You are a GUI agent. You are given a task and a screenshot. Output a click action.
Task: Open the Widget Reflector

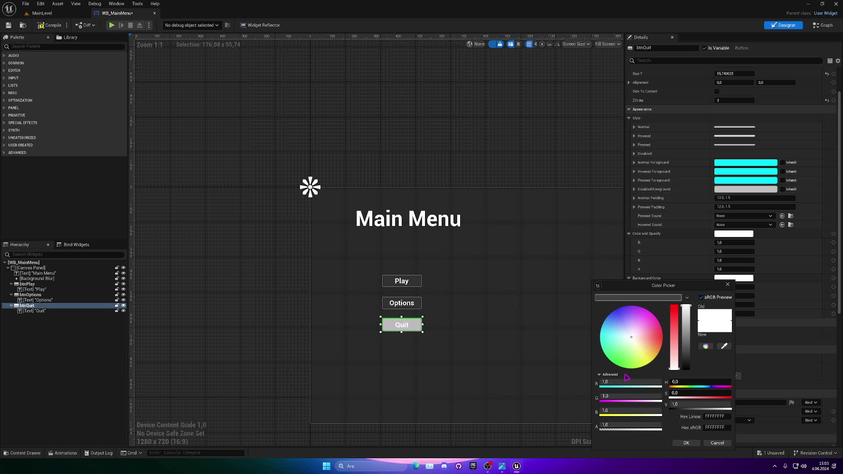click(260, 25)
